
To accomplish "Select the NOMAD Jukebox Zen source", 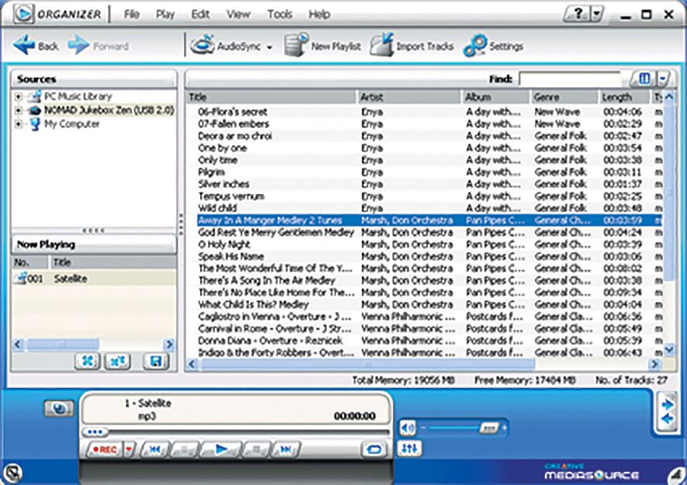I will coord(109,110).
